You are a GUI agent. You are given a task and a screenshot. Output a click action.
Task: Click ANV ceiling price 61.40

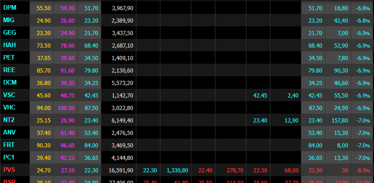(x=67, y=133)
